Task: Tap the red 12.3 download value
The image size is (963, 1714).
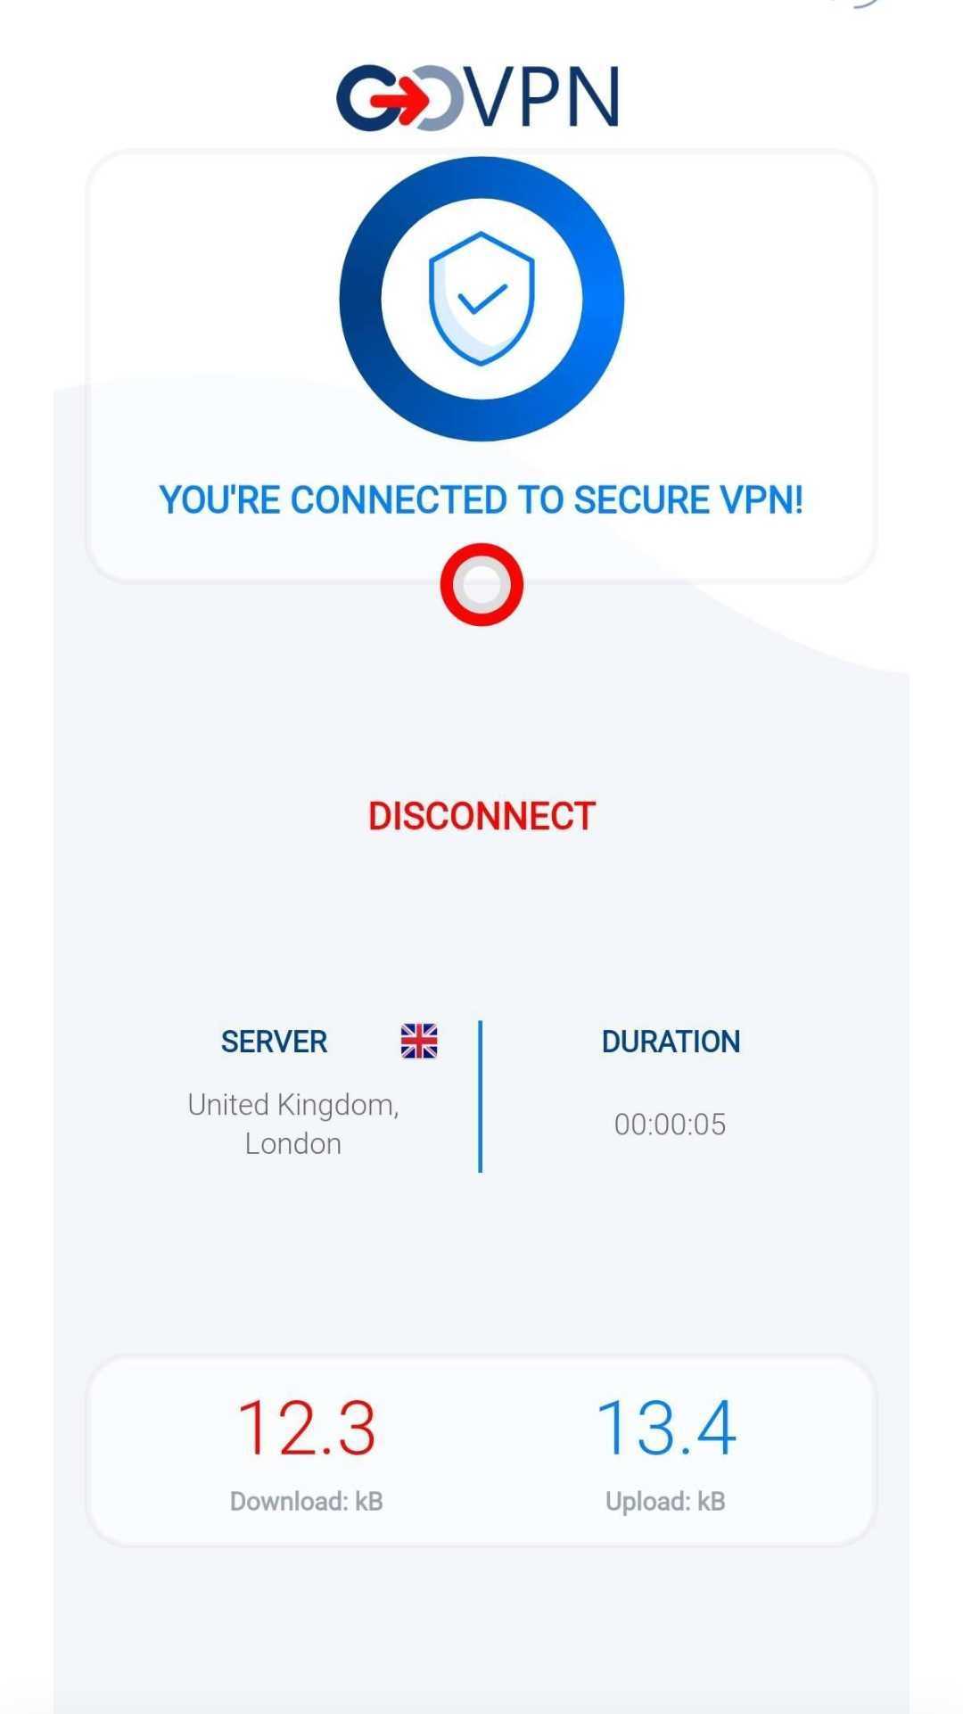Action: [x=306, y=1429]
